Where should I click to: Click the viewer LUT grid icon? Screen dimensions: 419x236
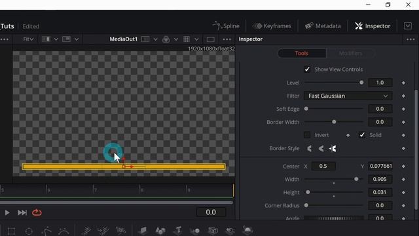click(x=187, y=39)
